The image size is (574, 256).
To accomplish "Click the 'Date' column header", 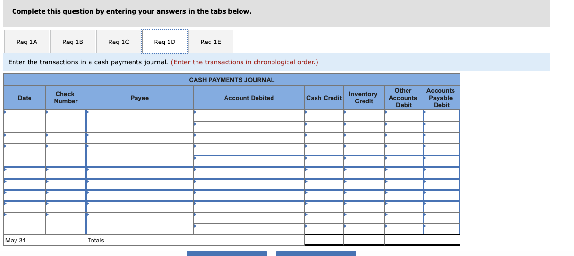I will [25, 98].
